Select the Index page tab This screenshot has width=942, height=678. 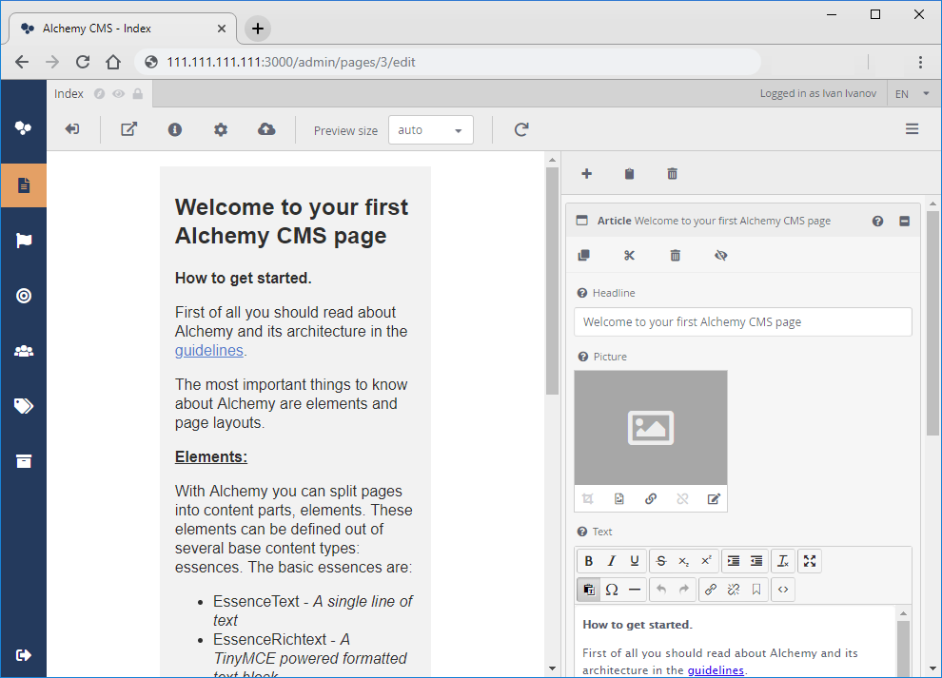pyautogui.click(x=69, y=93)
